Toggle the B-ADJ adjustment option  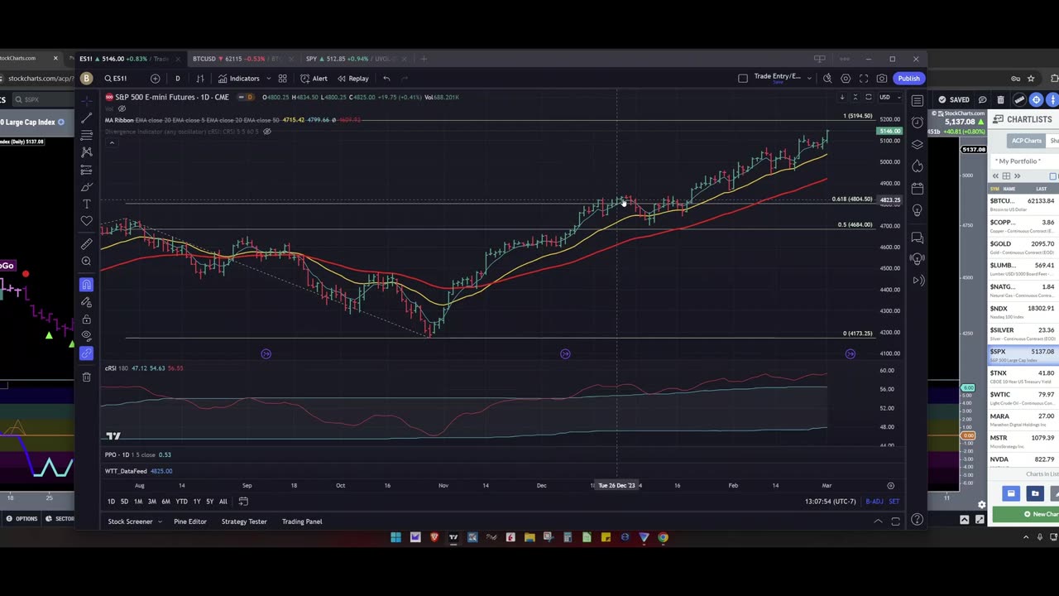[x=874, y=502]
